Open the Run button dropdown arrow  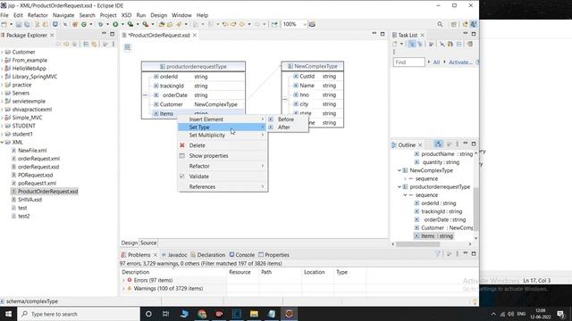[x=122, y=24]
